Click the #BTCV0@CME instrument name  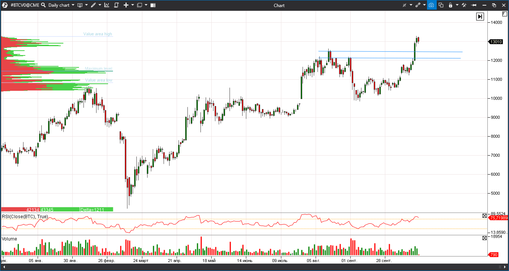coord(24,5)
